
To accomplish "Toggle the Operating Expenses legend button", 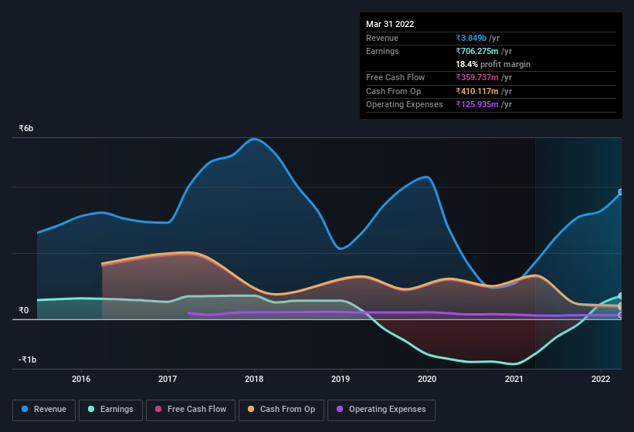I will (381, 410).
